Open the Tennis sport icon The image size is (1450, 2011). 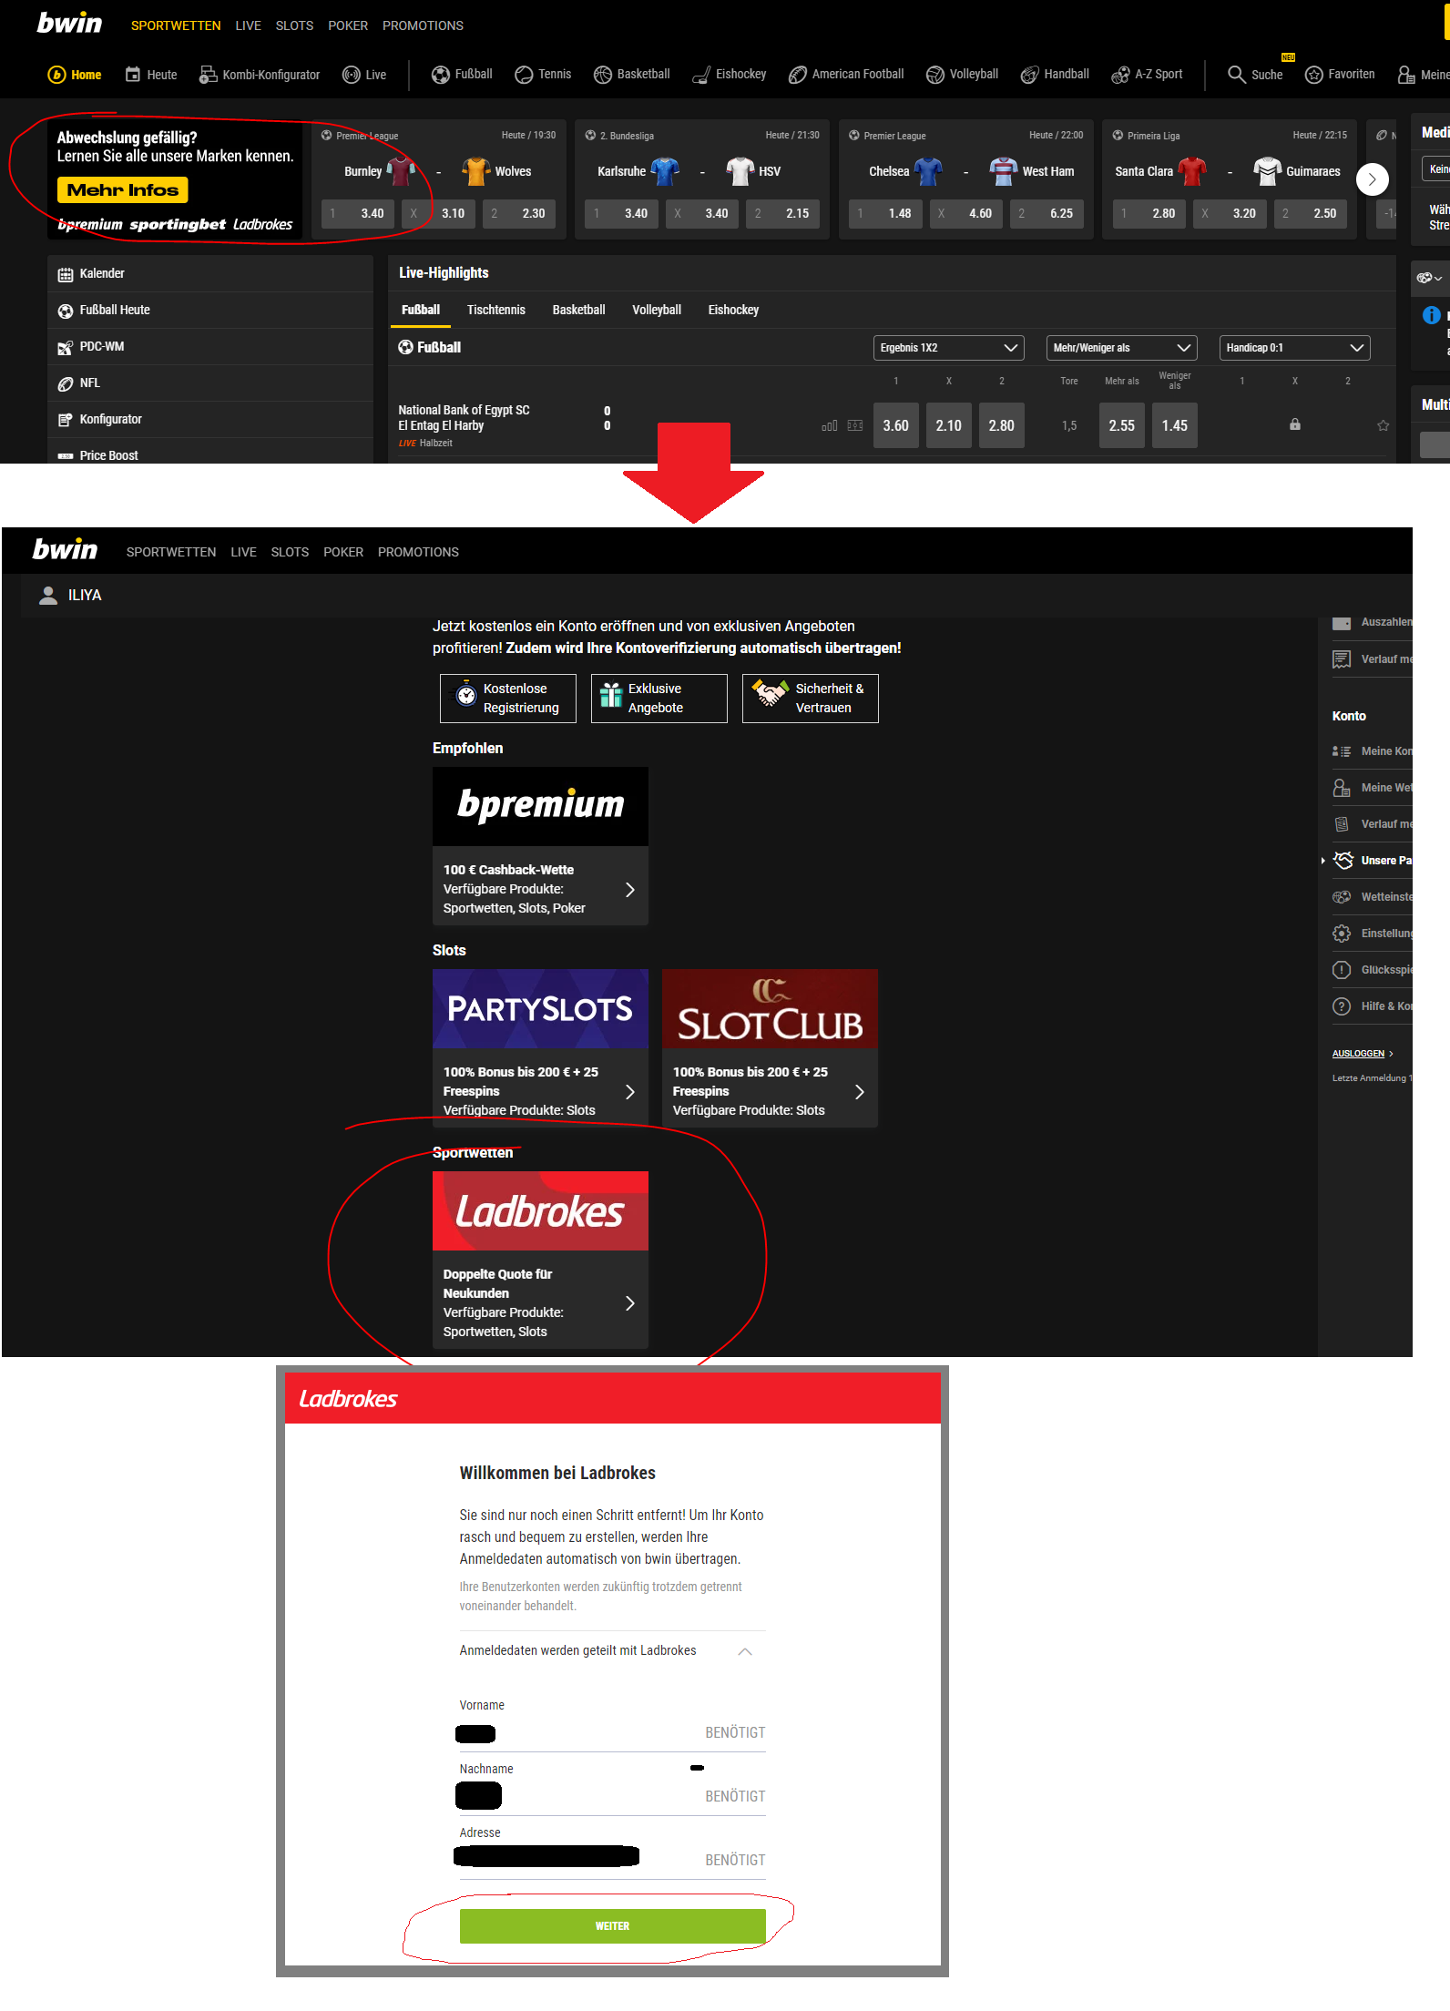coord(524,75)
